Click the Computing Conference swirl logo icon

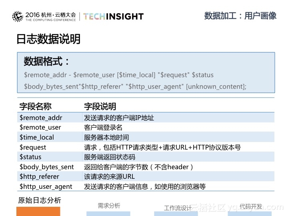[18, 16]
